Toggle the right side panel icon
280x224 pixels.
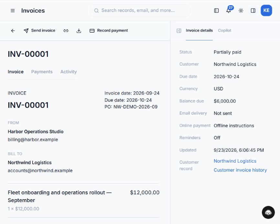253,11
